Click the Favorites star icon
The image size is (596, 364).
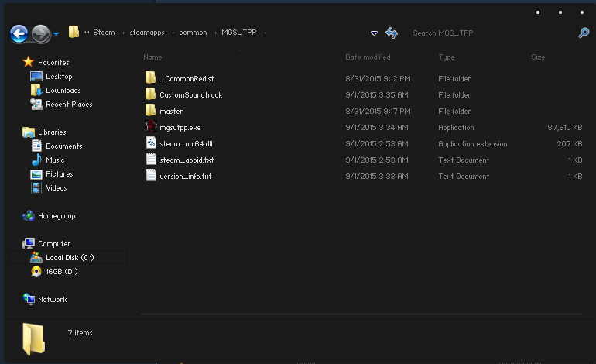point(28,62)
